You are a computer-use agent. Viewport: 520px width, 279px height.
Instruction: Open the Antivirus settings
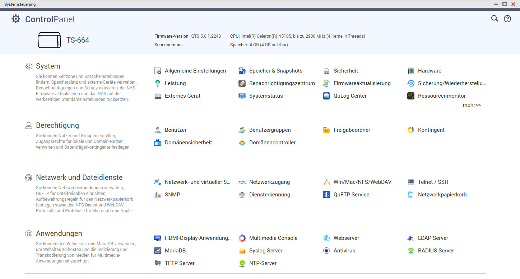click(344, 250)
